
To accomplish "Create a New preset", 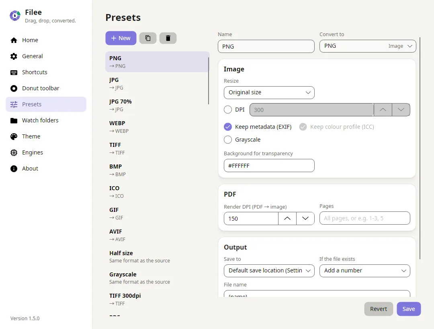I will click(x=121, y=38).
